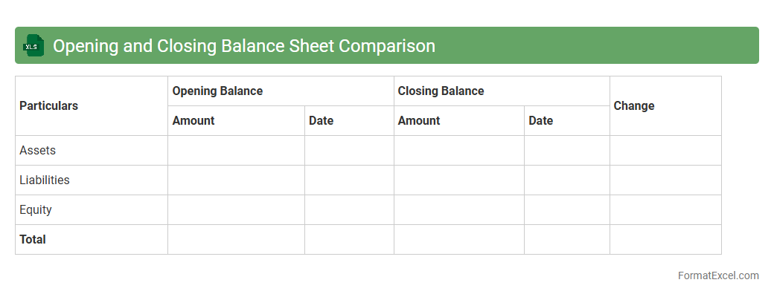
Task: Select the Liabilities closing amount cell
Action: pyautogui.click(x=458, y=180)
